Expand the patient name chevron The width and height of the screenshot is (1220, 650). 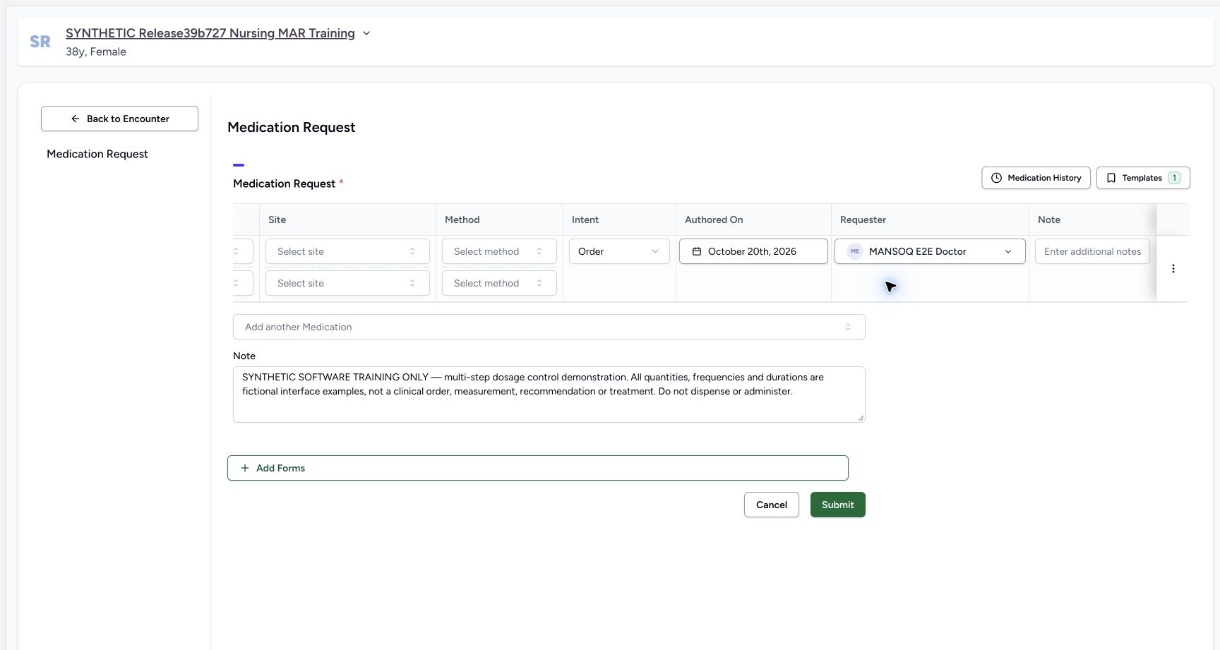tap(366, 33)
